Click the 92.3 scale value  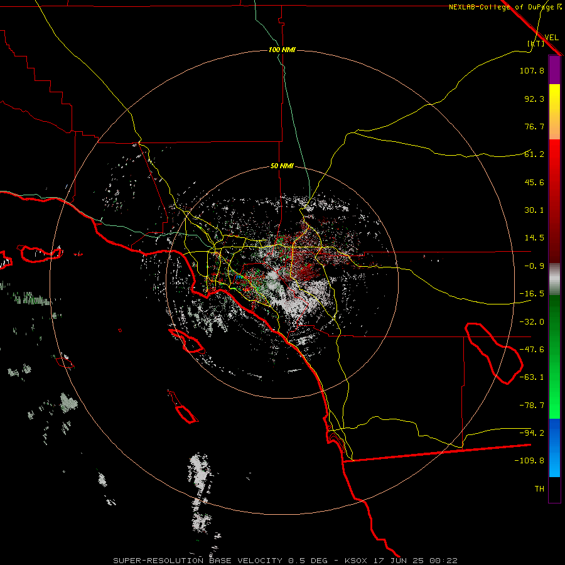pos(534,99)
